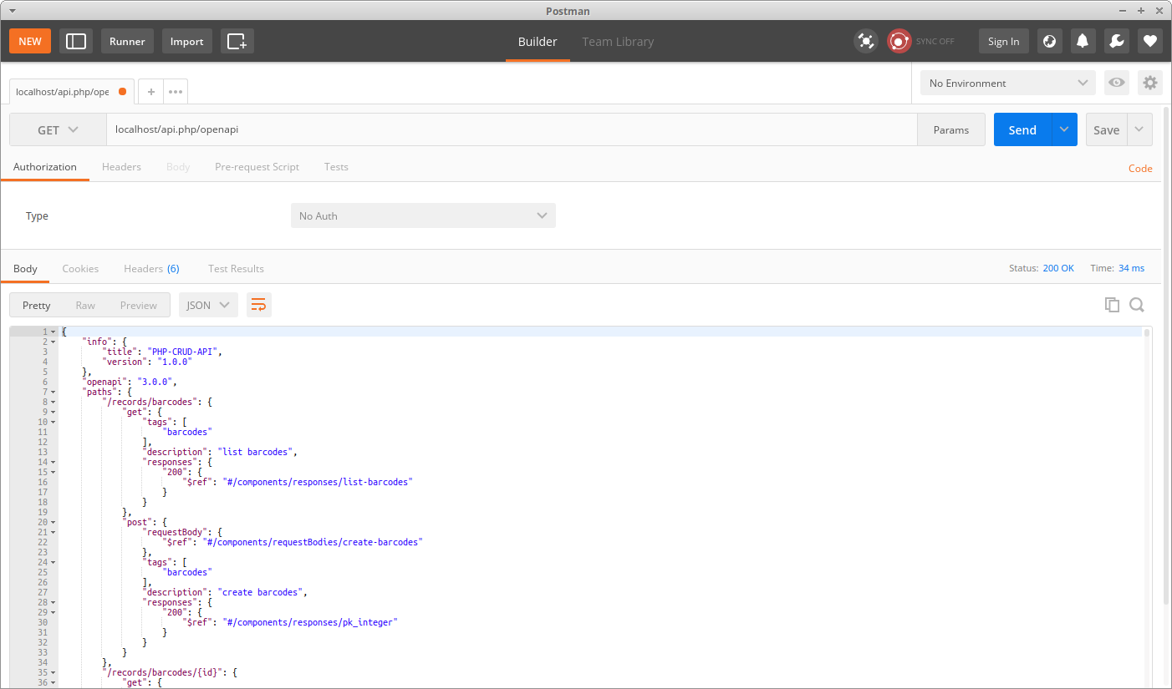
Task: Select the Authorization tab
Action: (45, 166)
